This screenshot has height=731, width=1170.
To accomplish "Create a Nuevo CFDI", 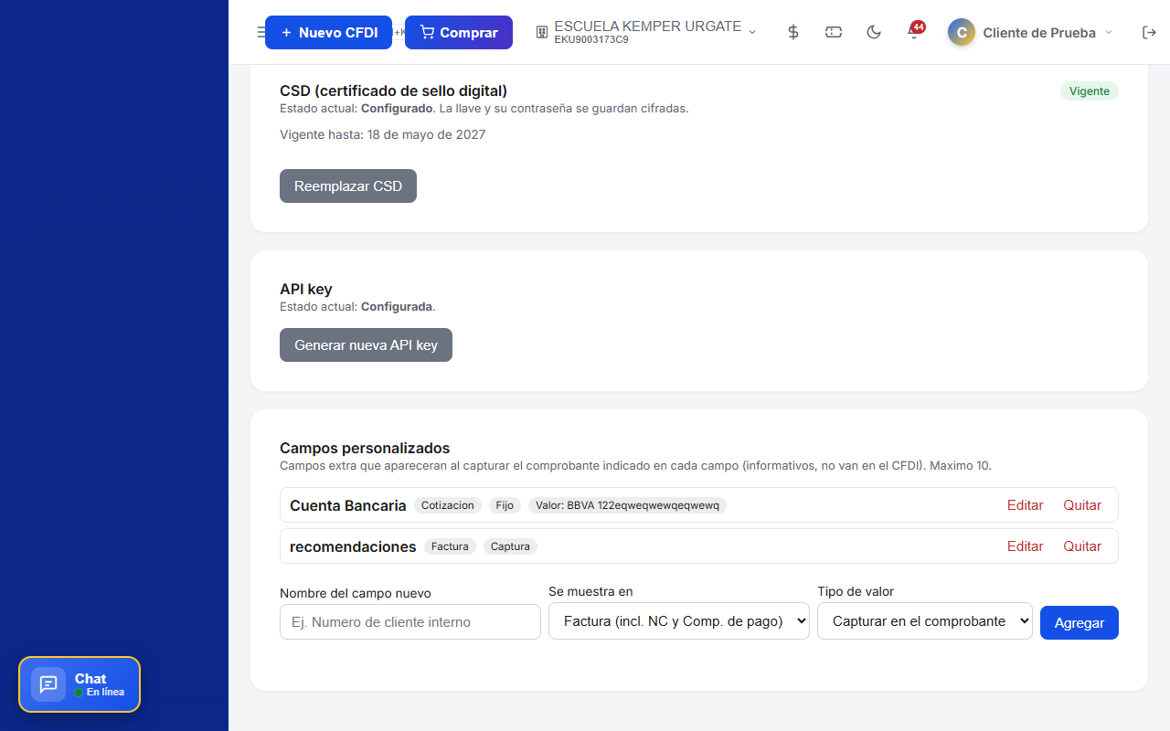I will click(x=328, y=32).
